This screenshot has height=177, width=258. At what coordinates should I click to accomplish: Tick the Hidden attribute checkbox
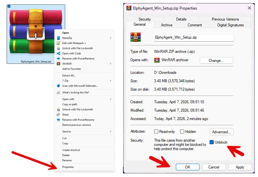(x=182, y=132)
